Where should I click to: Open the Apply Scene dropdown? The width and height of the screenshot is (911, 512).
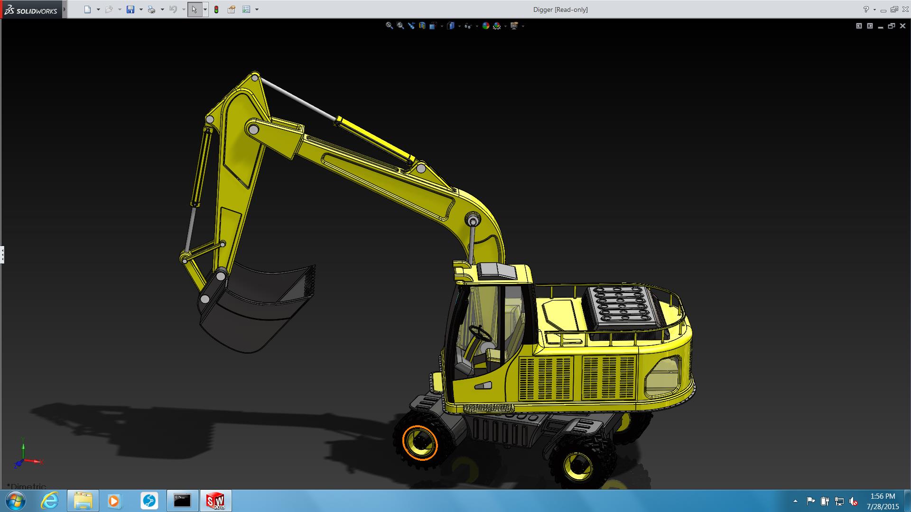505,26
